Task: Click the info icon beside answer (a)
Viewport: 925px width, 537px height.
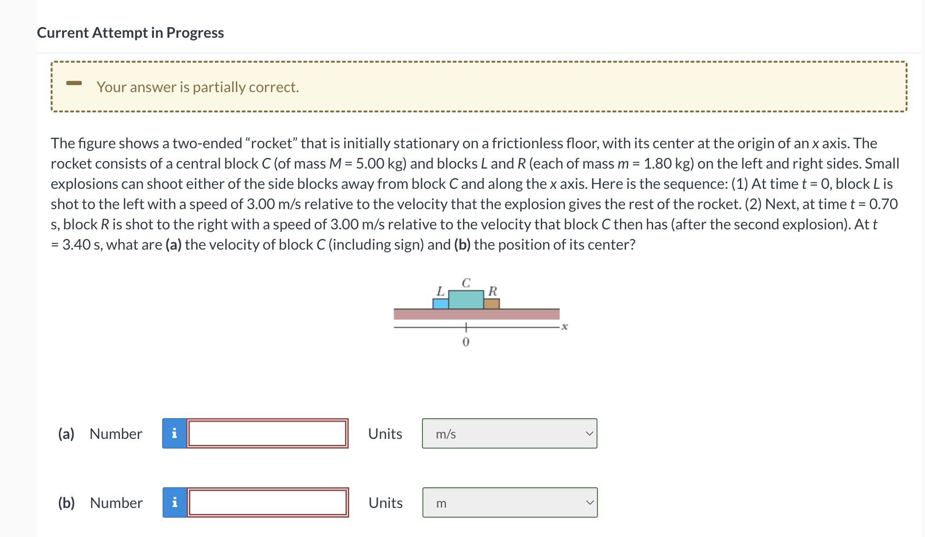Action: point(175,433)
